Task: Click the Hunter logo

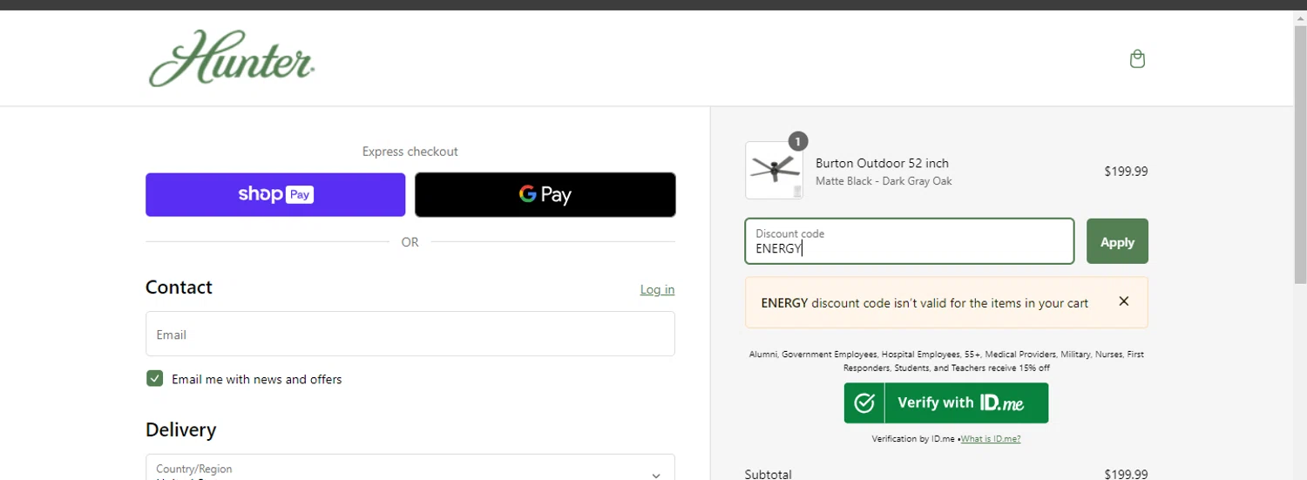Action: click(x=232, y=58)
